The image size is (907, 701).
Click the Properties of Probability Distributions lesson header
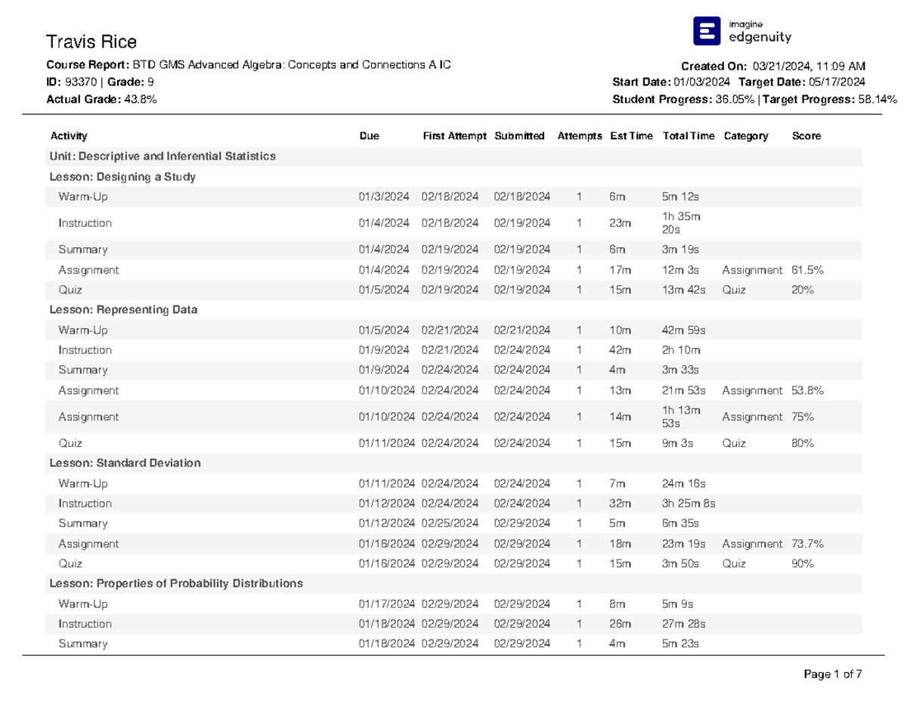[175, 583]
